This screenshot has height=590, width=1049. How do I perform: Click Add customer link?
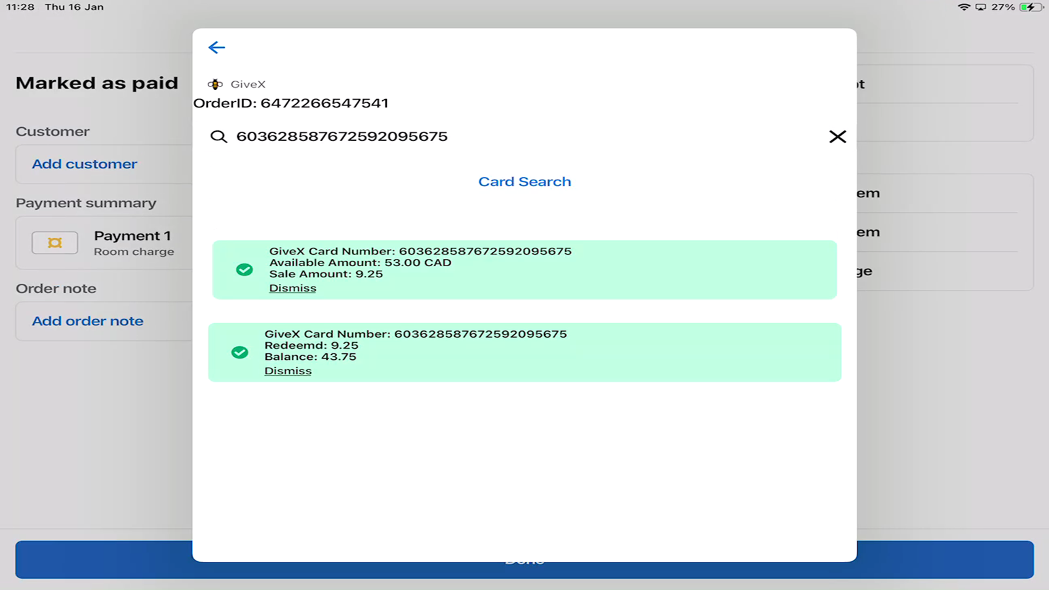click(85, 164)
